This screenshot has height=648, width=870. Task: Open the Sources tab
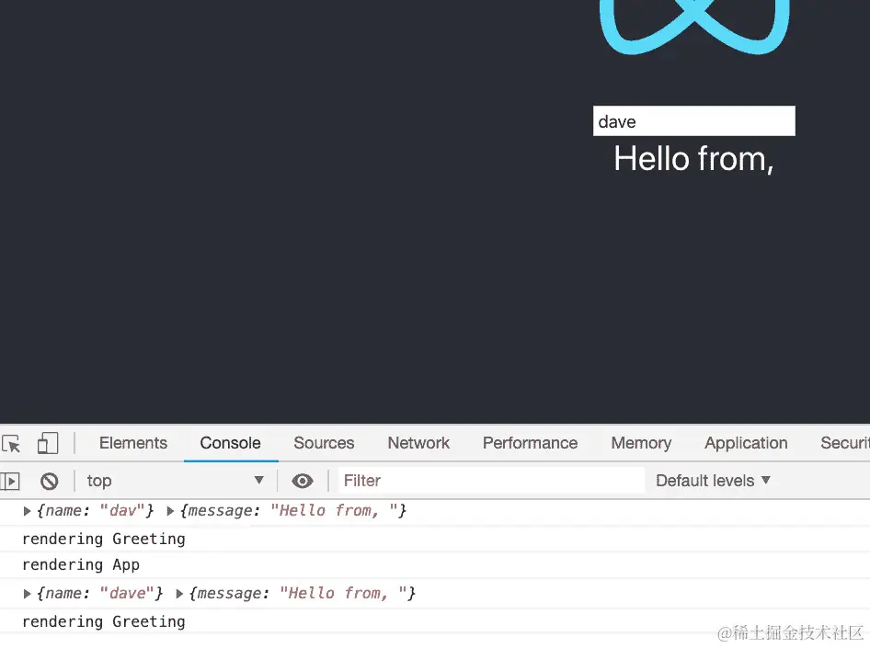click(324, 443)
